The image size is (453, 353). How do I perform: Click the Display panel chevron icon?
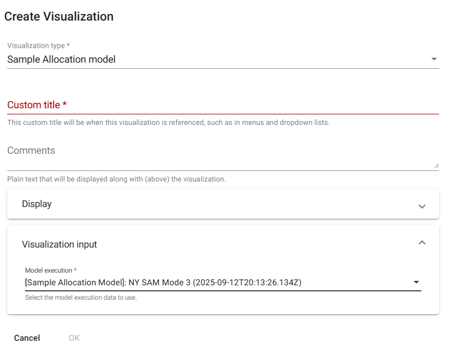pos(422,206)
